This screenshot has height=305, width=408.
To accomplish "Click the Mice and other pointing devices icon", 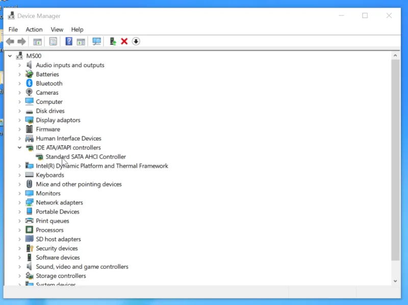I will coord(29,184).
